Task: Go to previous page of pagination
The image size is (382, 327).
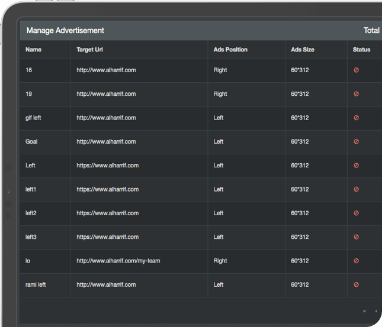Action: [x=376, y=311]
